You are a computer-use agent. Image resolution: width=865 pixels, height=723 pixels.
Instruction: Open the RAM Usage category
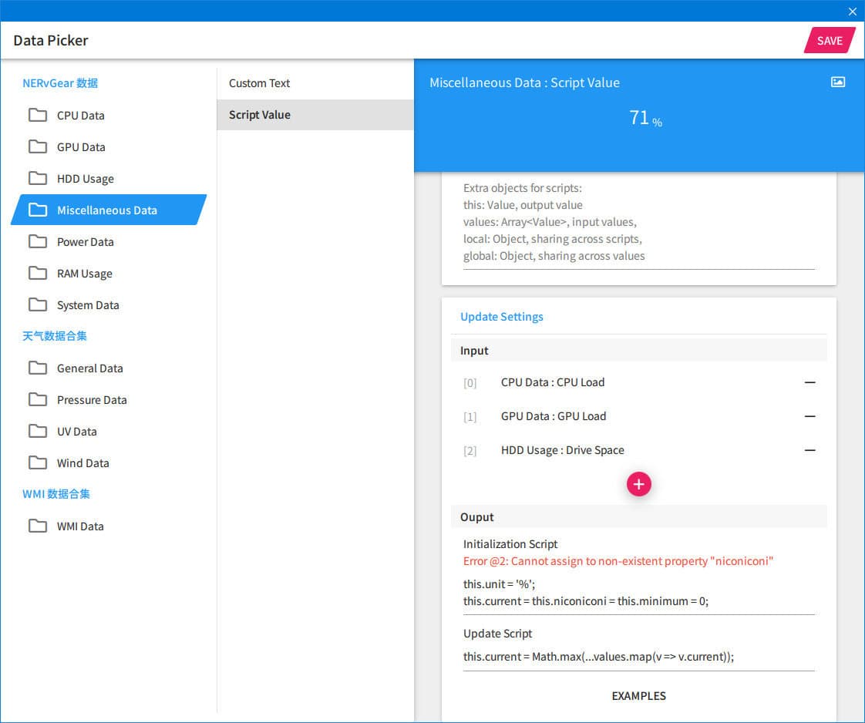[x=109, y=273]
